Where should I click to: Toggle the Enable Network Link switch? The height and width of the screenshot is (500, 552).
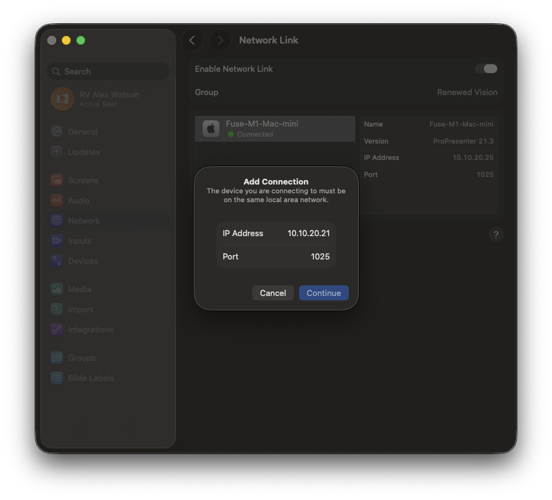[486, 69]
